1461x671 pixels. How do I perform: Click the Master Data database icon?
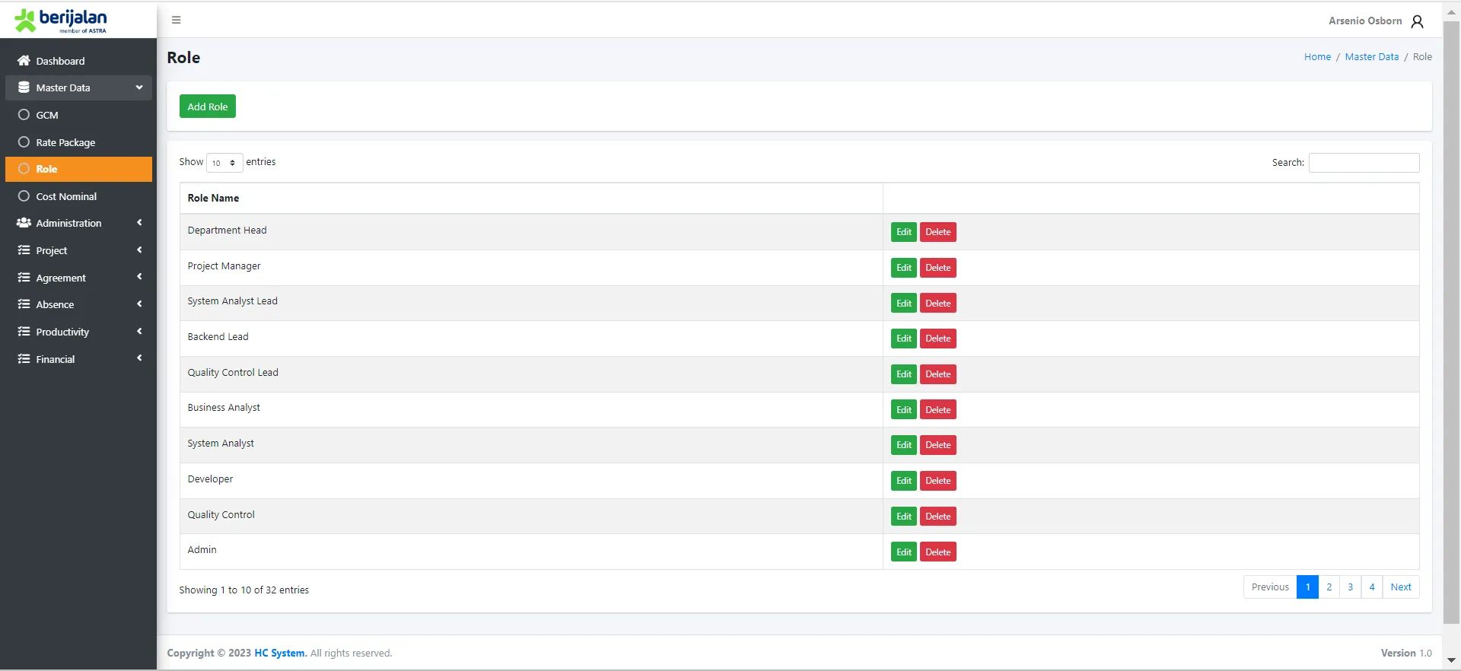24,87
